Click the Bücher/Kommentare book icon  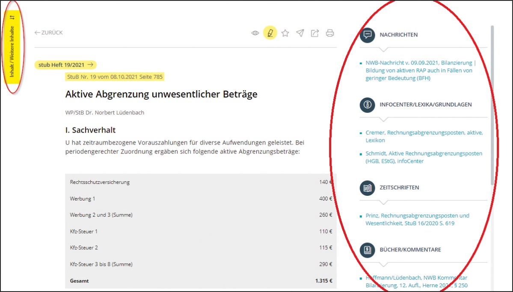(367, 250)
